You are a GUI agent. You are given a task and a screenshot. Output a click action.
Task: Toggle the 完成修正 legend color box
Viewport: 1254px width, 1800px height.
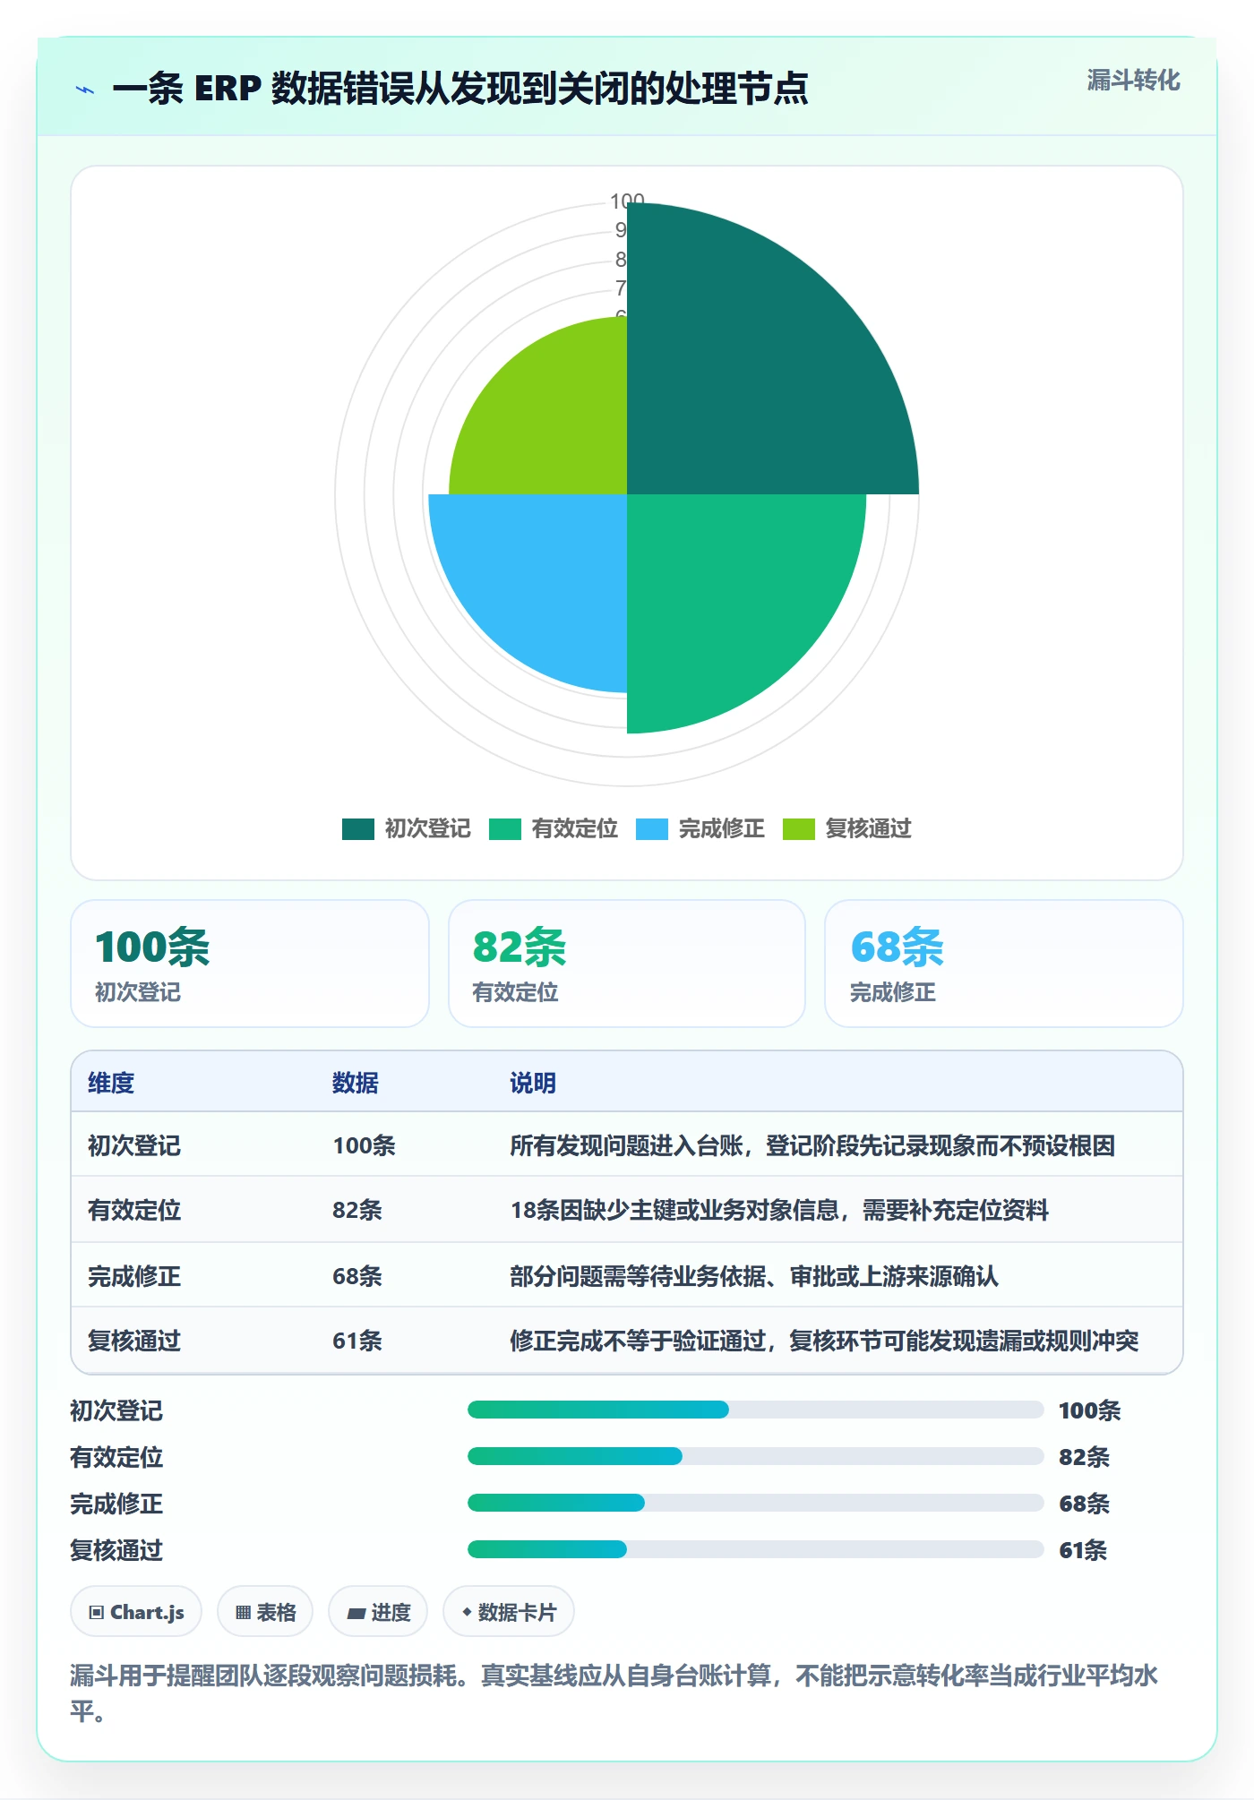(651, 829)
